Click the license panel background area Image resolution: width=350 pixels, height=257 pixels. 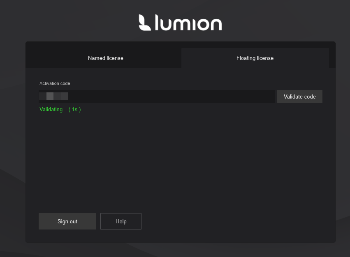click(180, 164)
